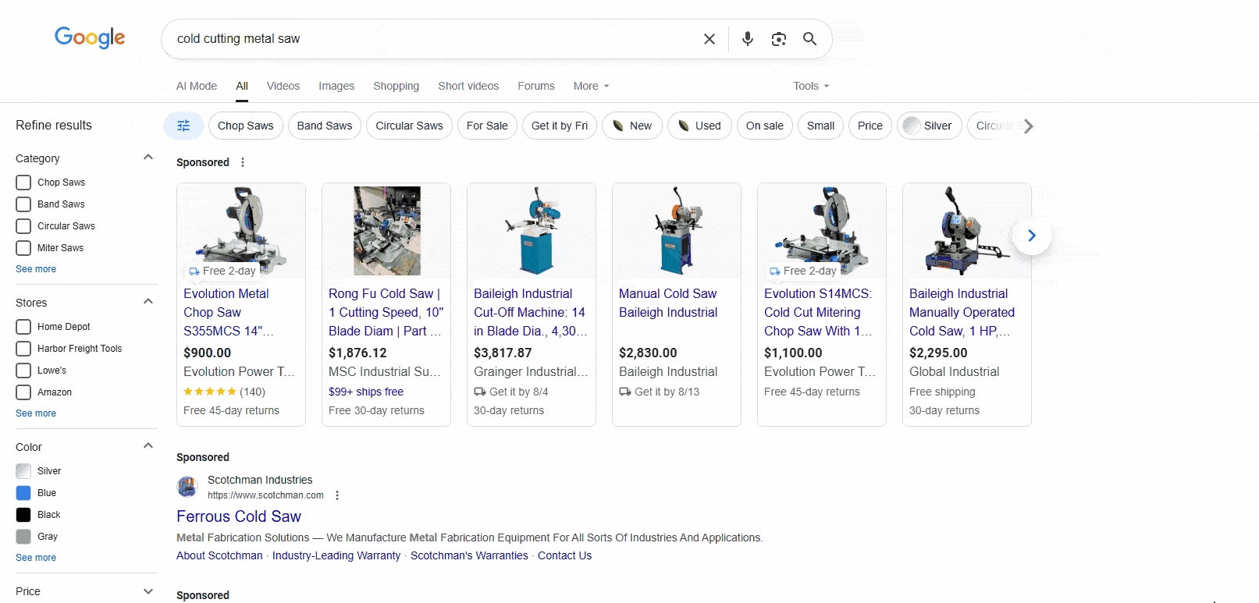Select the Silver color swatch
This screenshot has width=1259, height=603.
pos(23,471)
